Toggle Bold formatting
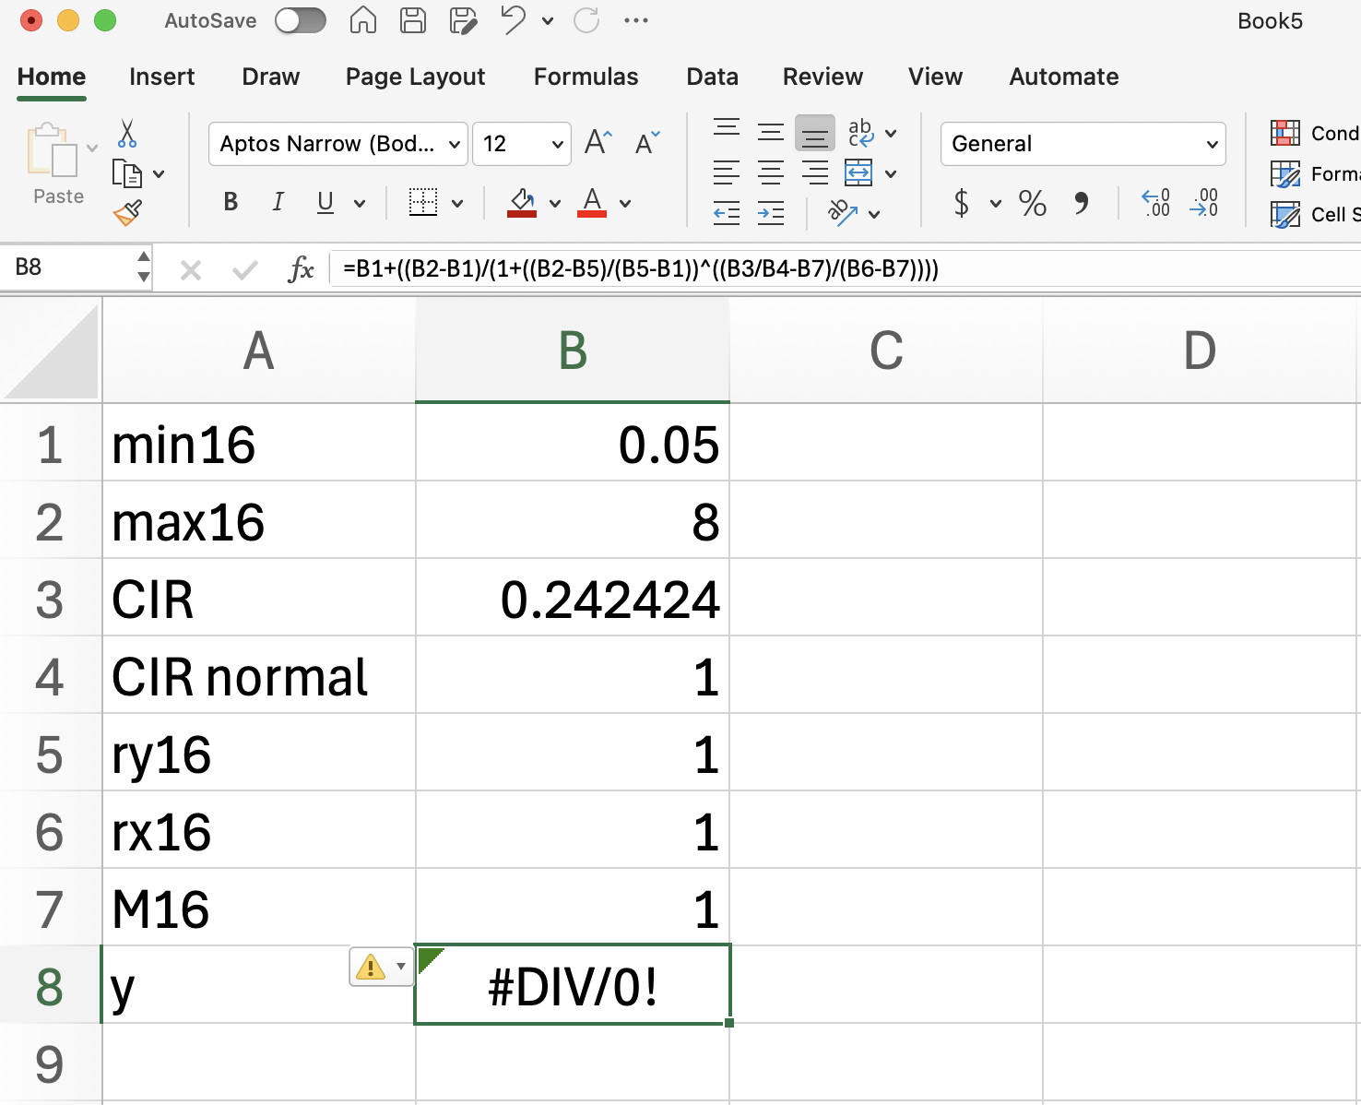The height and width of the screenshot is (1105, 1361). click(x=231, y=202)
